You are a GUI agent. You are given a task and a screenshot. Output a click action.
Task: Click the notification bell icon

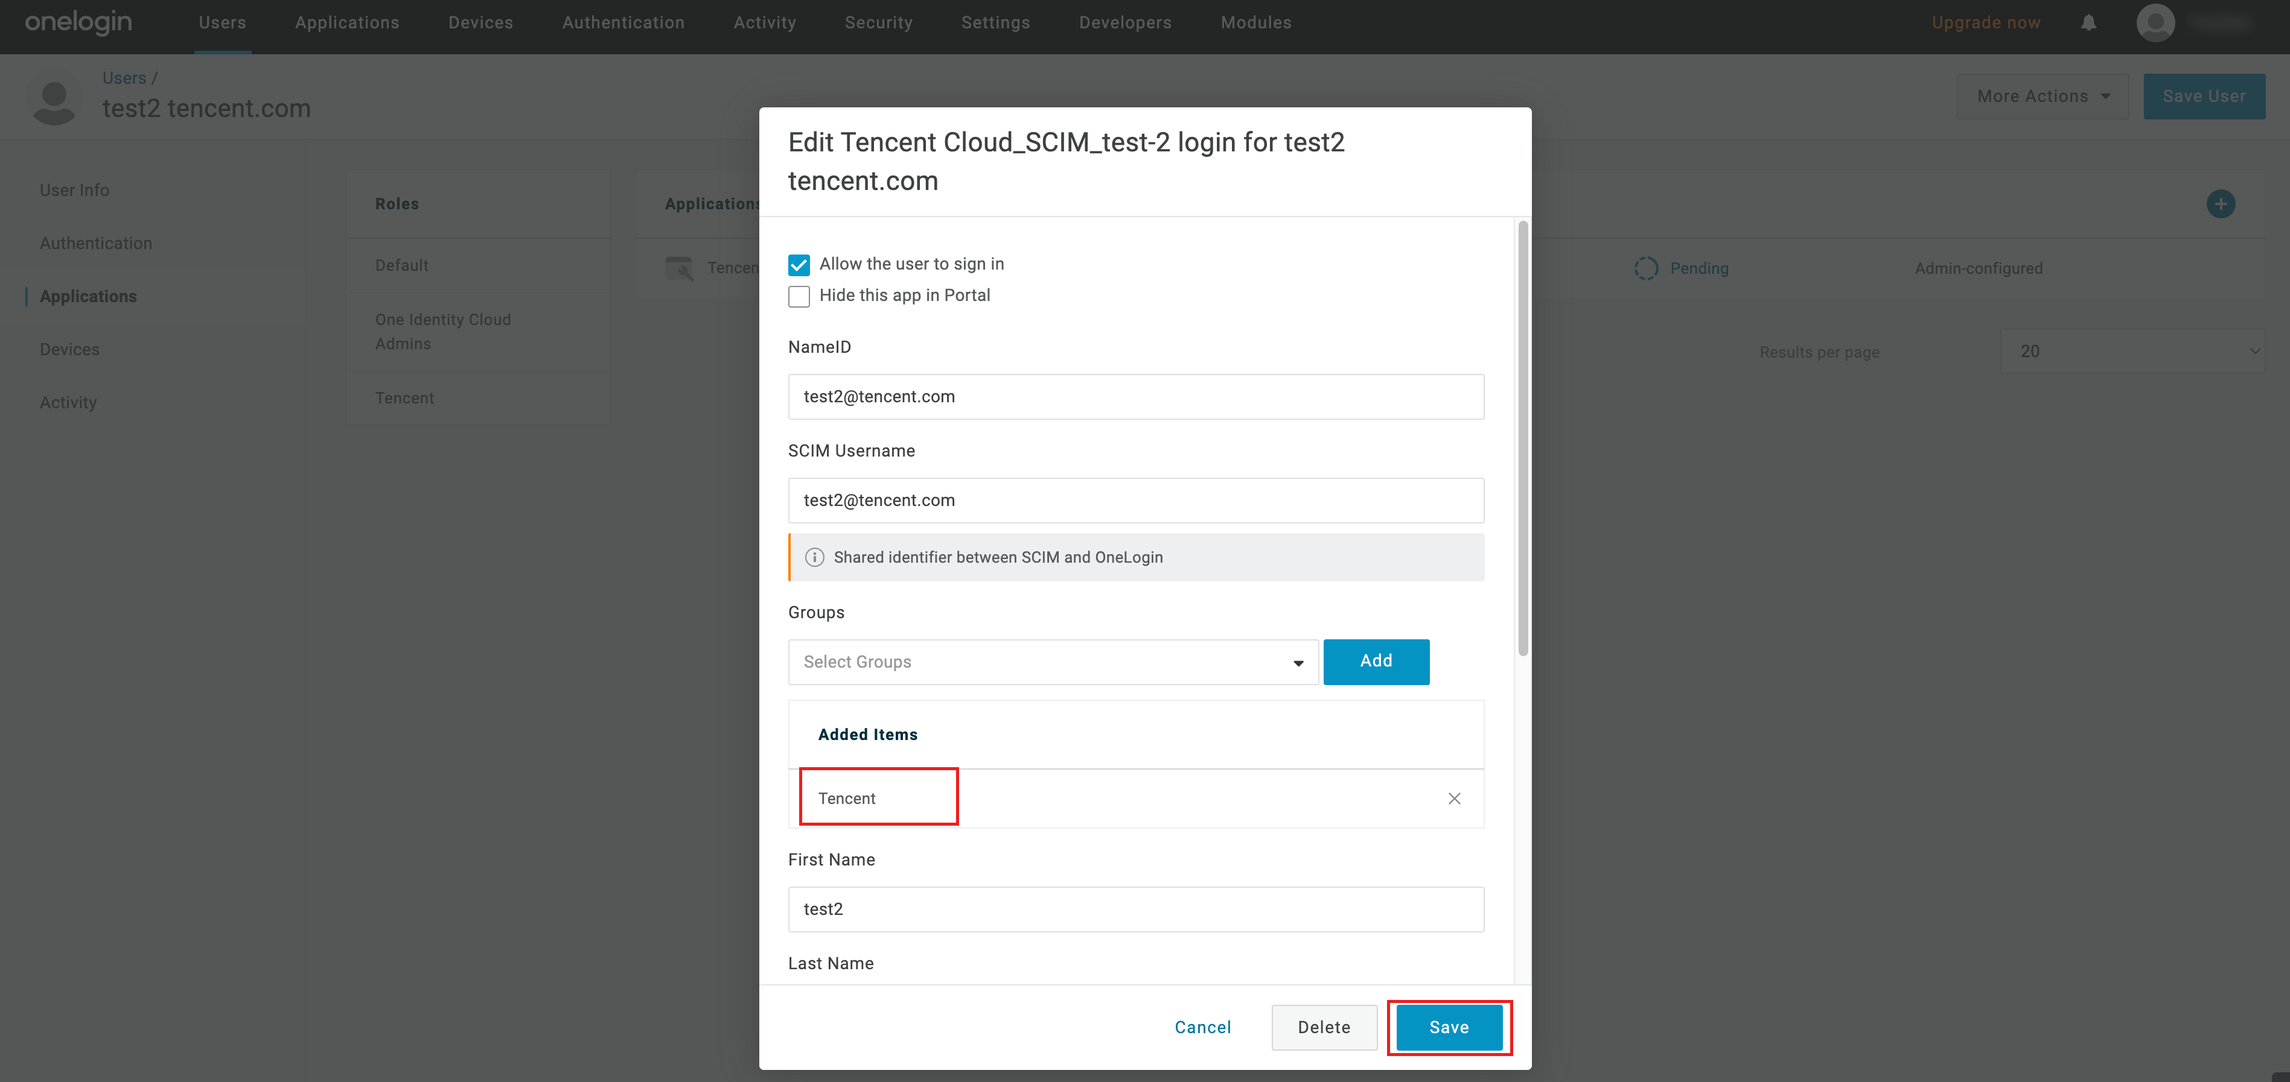2088,23
